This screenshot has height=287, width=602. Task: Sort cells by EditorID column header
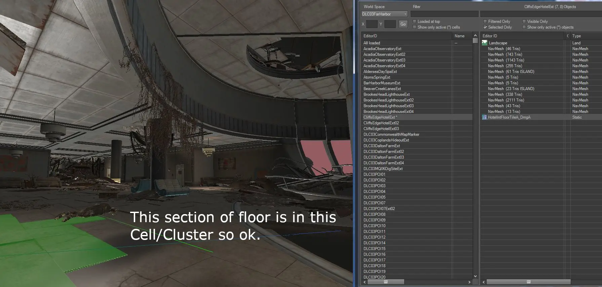406,36
